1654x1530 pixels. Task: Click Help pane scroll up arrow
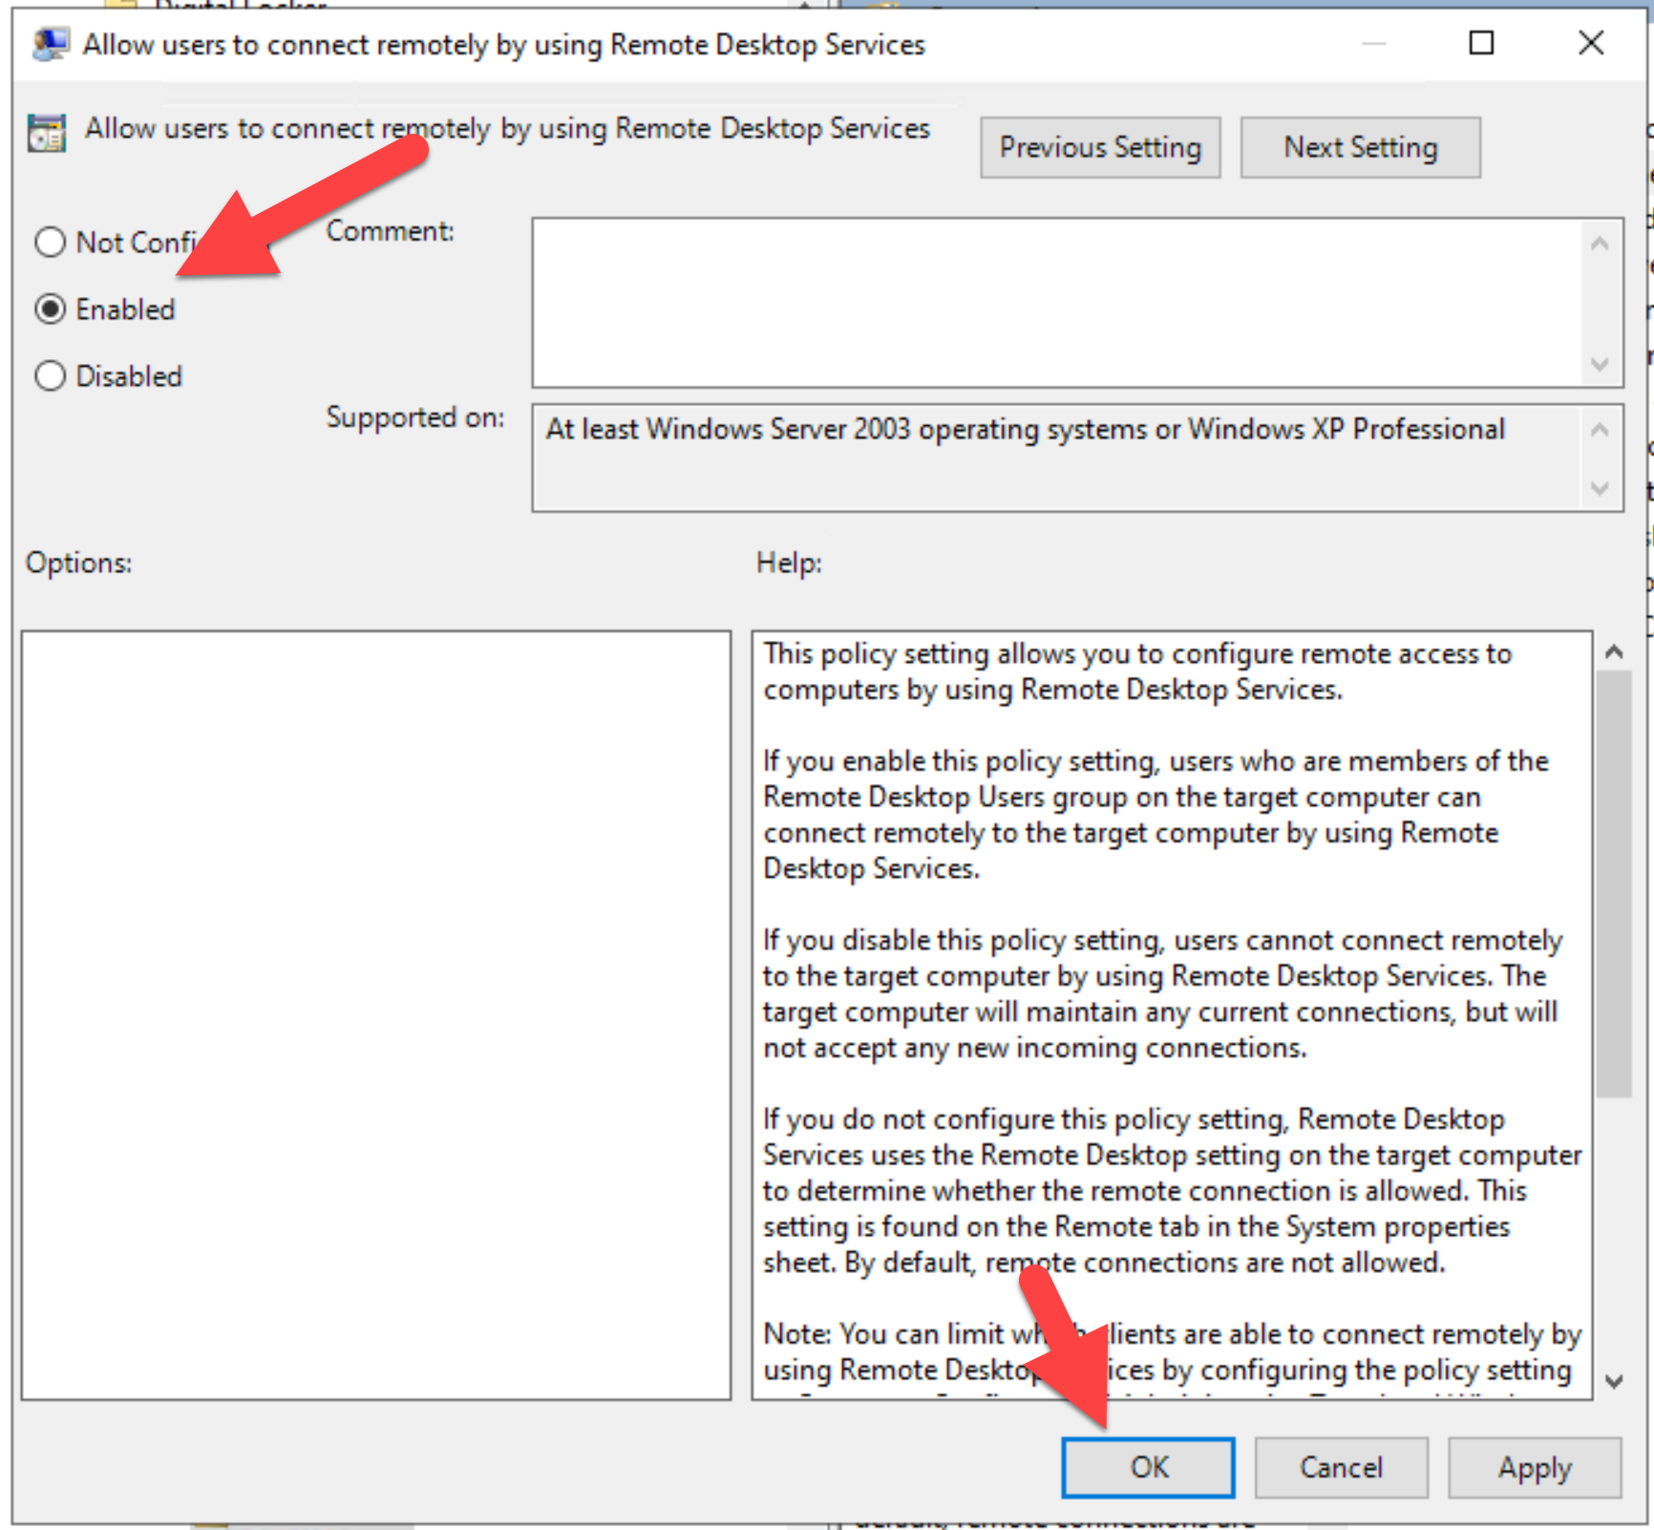(1614, 652)
